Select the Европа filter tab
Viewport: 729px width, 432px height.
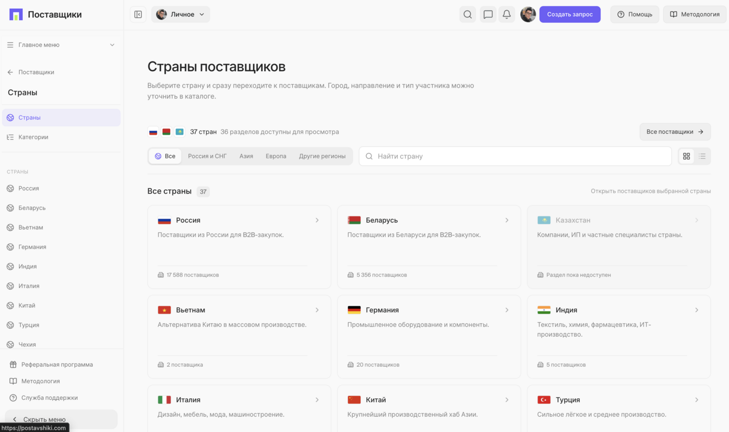pos(276,156)
